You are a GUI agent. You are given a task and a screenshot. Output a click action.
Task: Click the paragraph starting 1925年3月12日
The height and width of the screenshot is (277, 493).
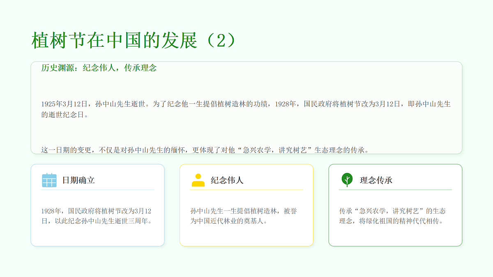click(246, 110)
